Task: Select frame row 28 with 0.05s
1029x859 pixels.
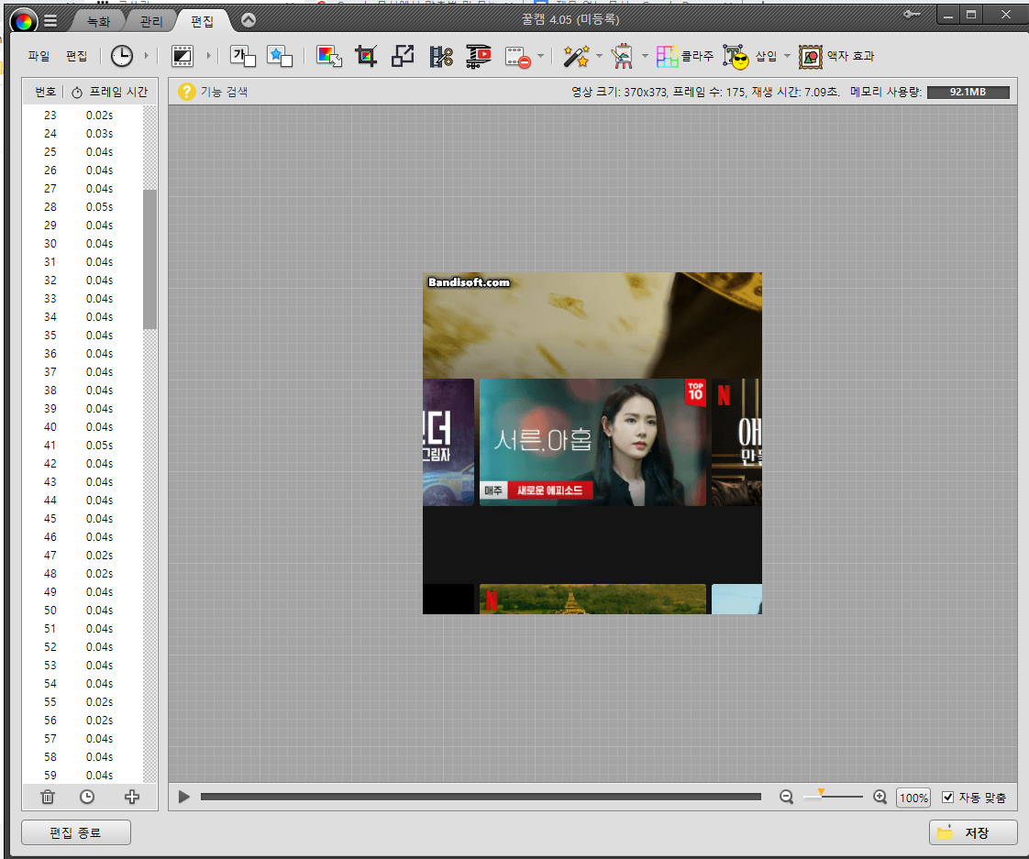Action: pyautogui.click(x=83, y=206)
